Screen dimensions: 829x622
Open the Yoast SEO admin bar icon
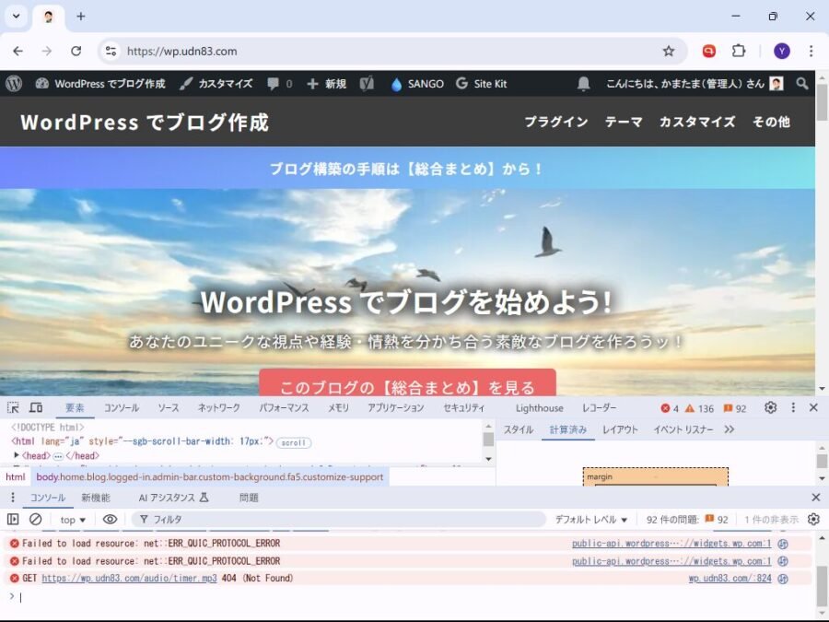tap(367, 84)
